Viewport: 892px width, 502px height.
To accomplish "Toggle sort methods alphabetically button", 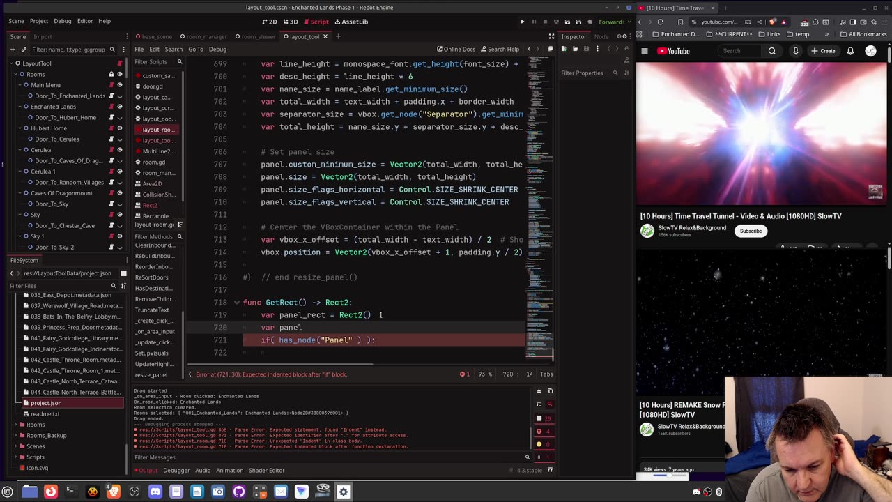I will click(180, 225).
